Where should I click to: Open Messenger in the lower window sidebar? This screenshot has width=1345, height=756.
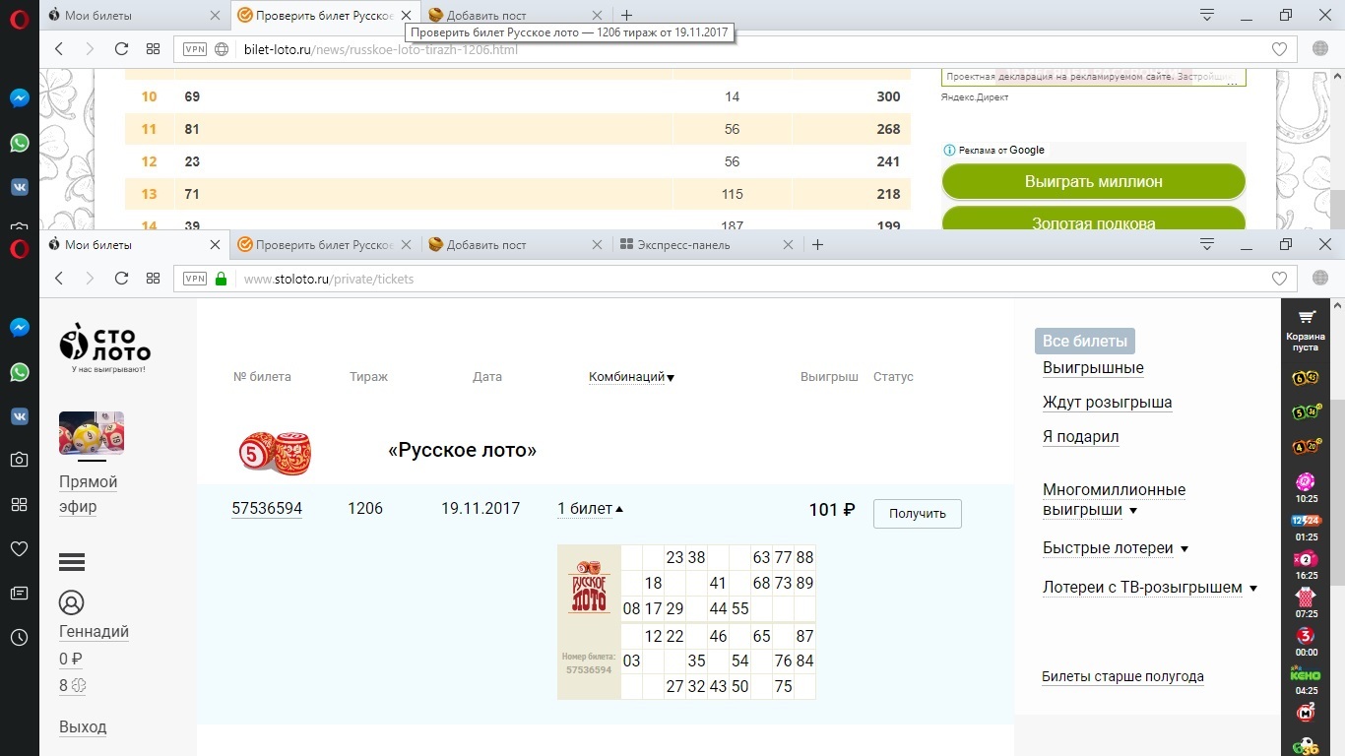[x=19, y=328]
